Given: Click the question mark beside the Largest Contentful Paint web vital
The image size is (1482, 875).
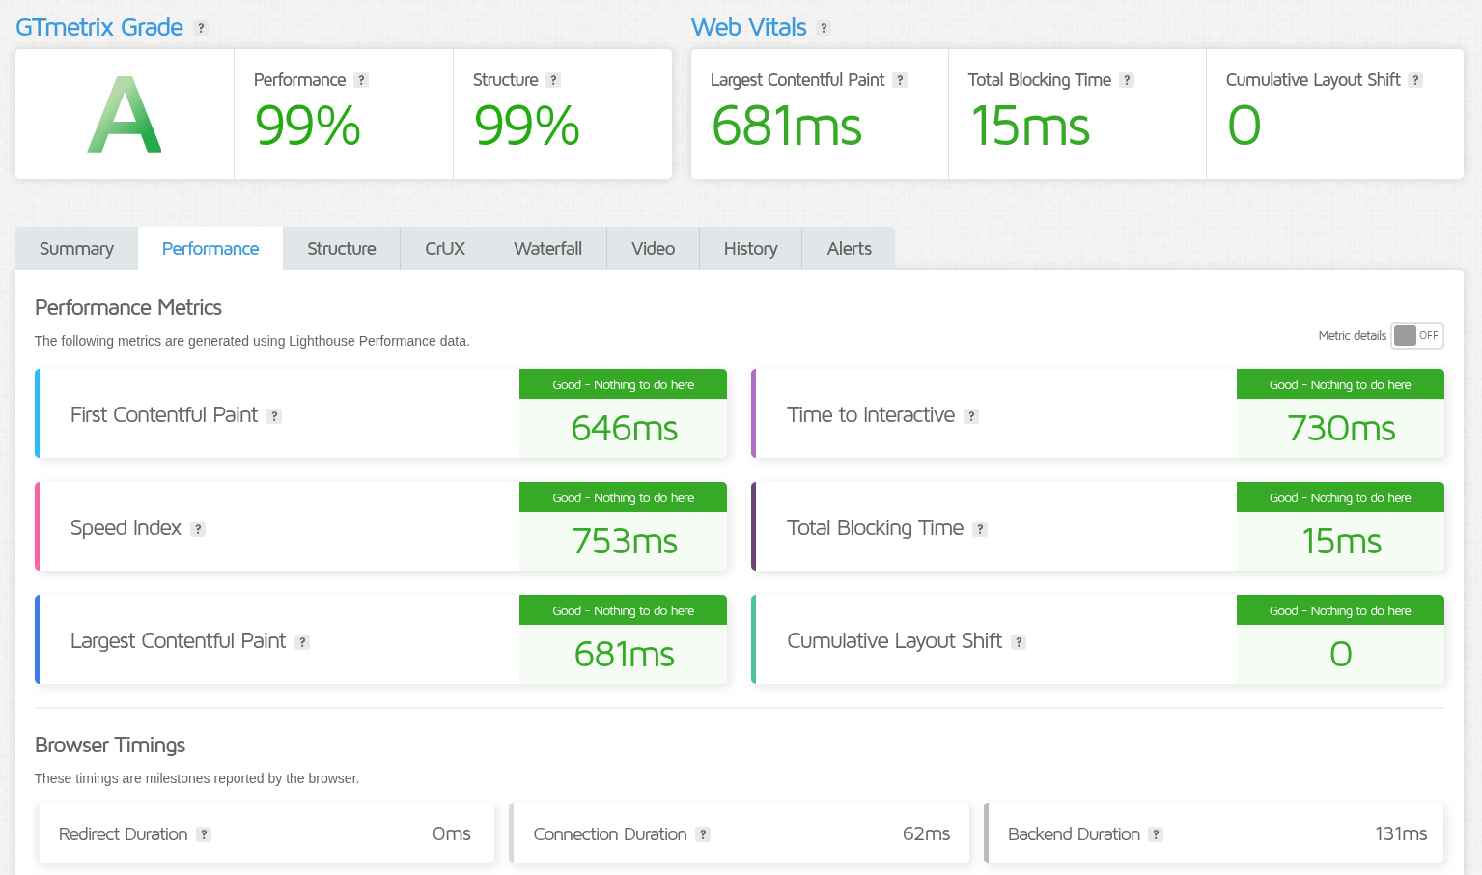Looking at the screenshot, I should (x=900, y=80).
